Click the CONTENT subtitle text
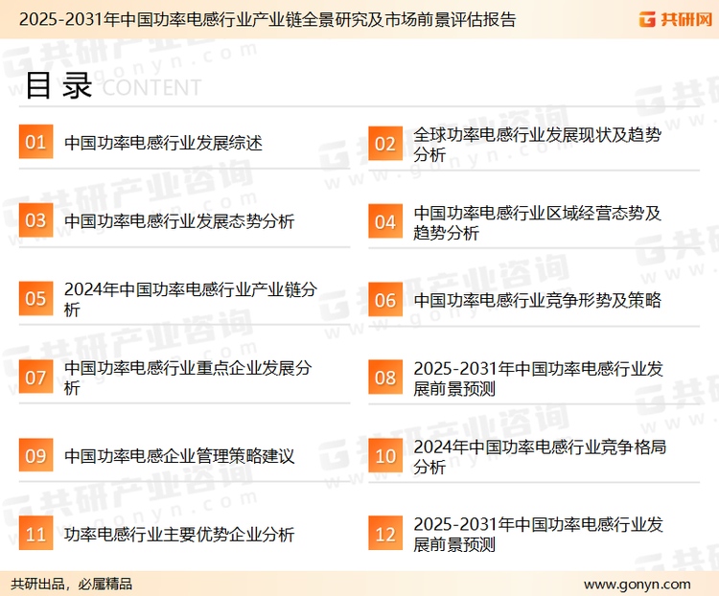719x596 pixels. (x=151, y=87)
